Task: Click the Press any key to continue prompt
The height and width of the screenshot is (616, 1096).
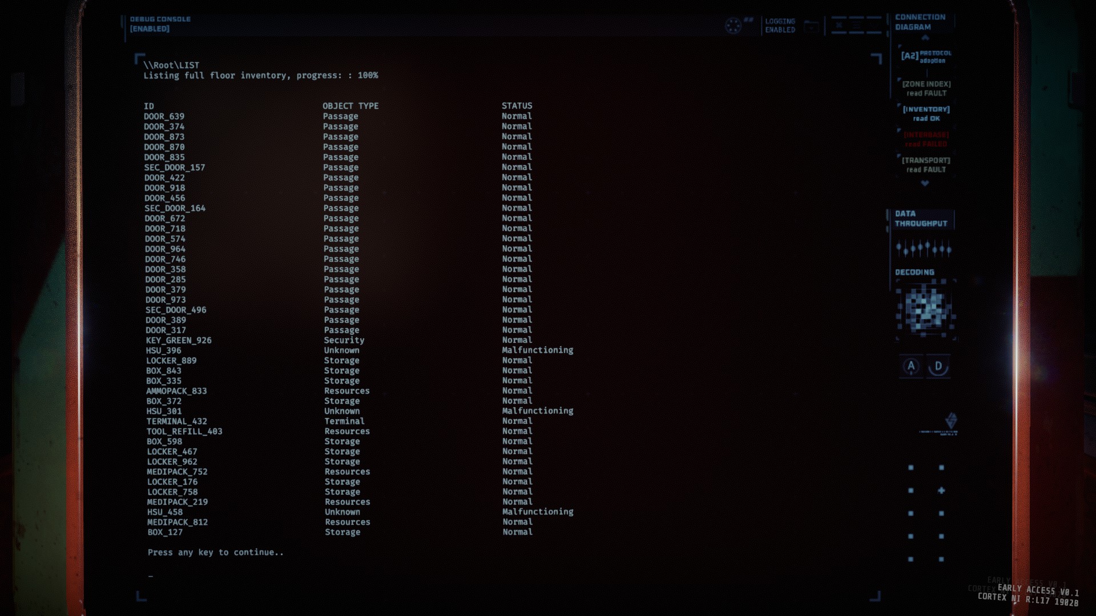Action: pyautogui.click(x=215, y=552)
